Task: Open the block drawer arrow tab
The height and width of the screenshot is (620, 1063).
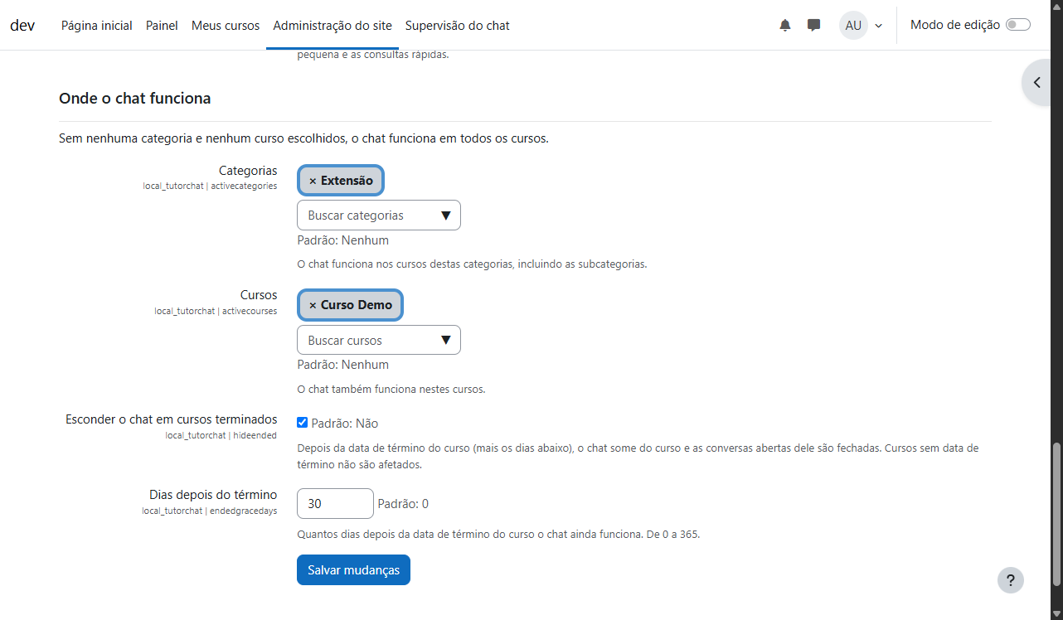Action: pyautogui.click(x=1038, y=82)
